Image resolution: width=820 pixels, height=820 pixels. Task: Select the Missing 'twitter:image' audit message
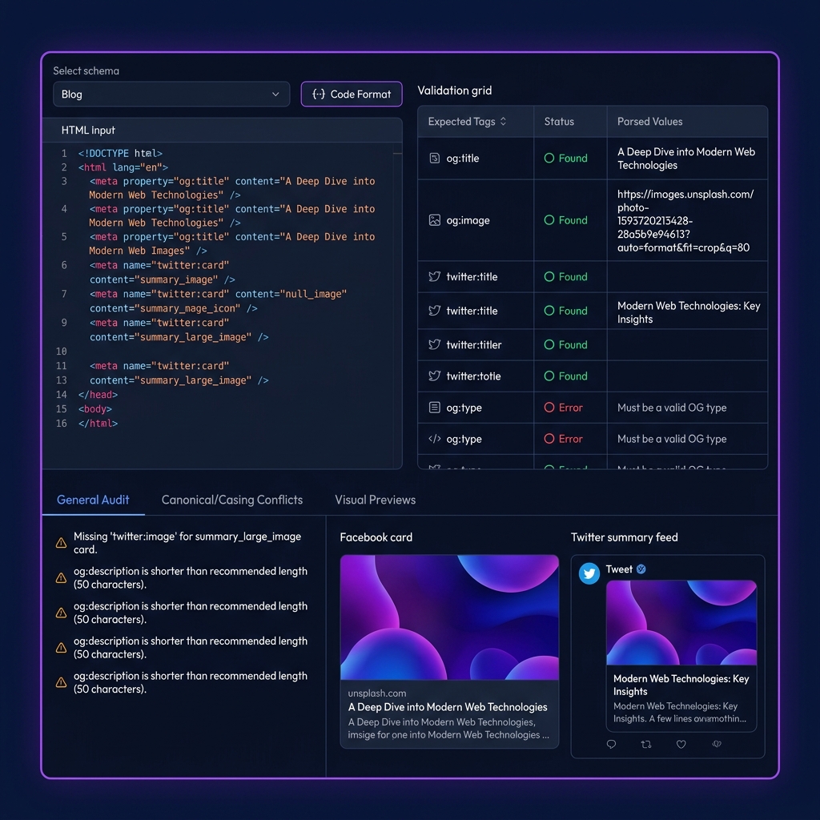point(187,543)
